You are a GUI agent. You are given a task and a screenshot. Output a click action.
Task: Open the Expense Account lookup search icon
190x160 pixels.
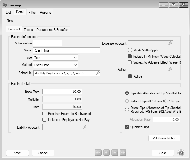point(170,43)
